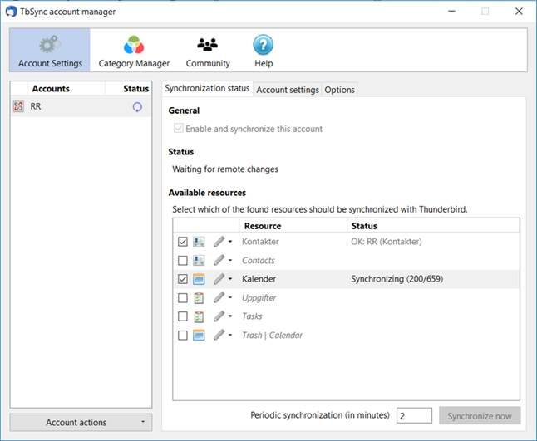Select the Kalender resource name
This screenshot has width=537, height=441.
click(259, 279)
